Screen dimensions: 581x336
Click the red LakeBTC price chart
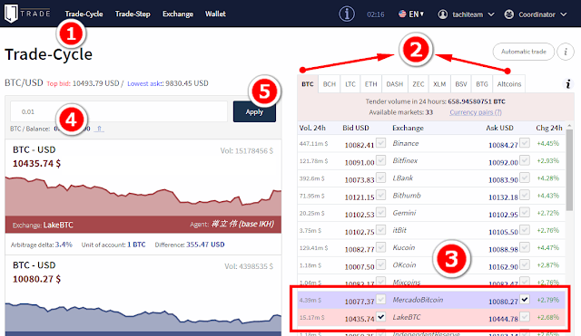(143, 196)
